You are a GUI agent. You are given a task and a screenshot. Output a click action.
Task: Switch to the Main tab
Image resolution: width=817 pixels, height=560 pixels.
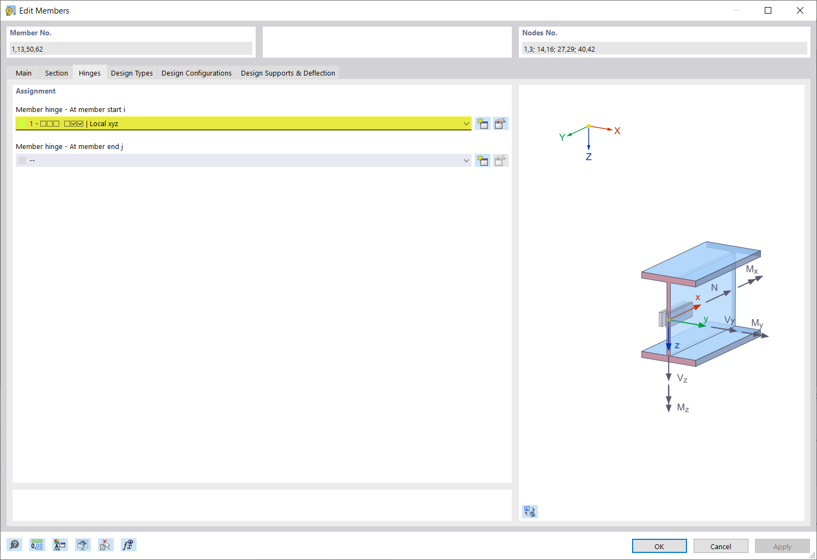(x=23, y=73)
